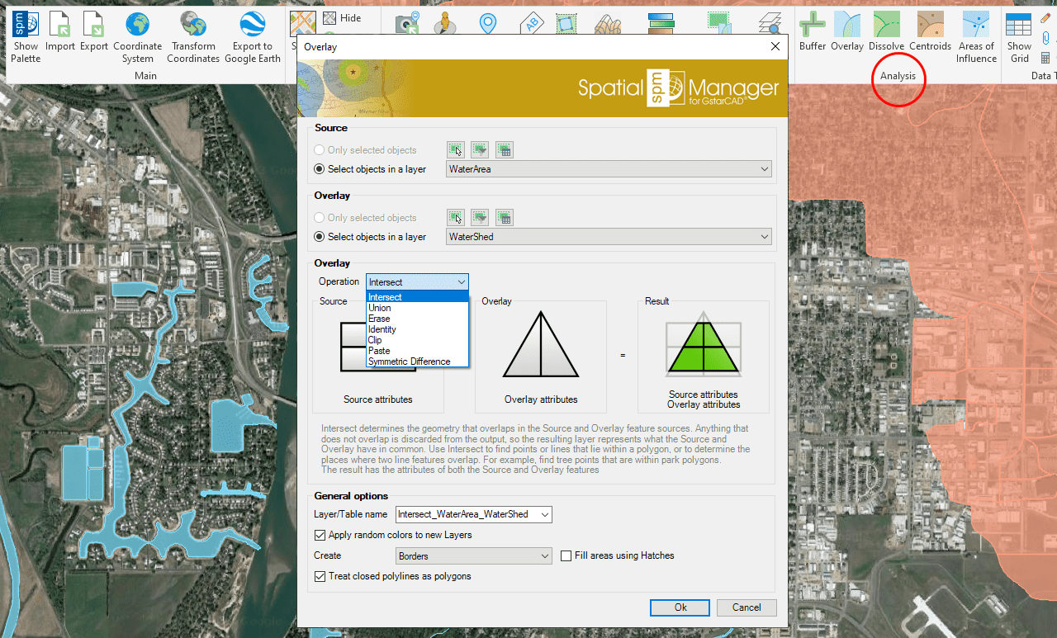This screenshot has width=1057, height=638.
Task: Enable Fill areas using Hatches
Action: click(x=566, y=556)
